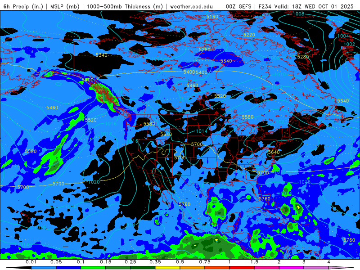Click the 0.25 legend value label
Image resolution: width=360 pixels, height=270 pixels.
130,262
